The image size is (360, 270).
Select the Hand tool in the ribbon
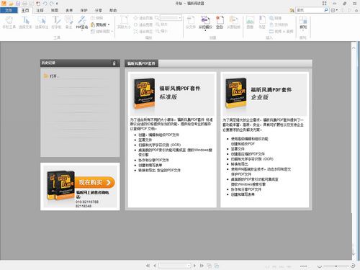pyautogui.click(x=9, y=22)
